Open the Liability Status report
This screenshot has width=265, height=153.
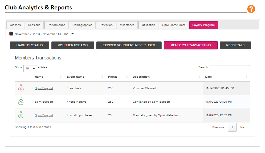[30, 45]
